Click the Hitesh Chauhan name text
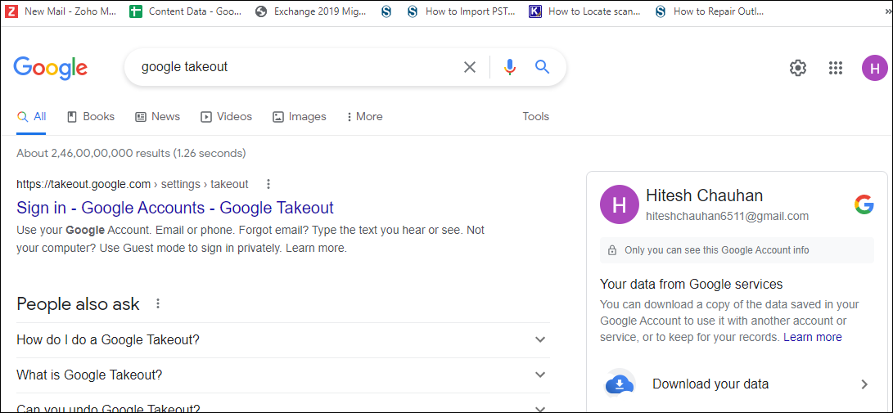The width and height of the screenshot is (893, 413). [705, 195]
